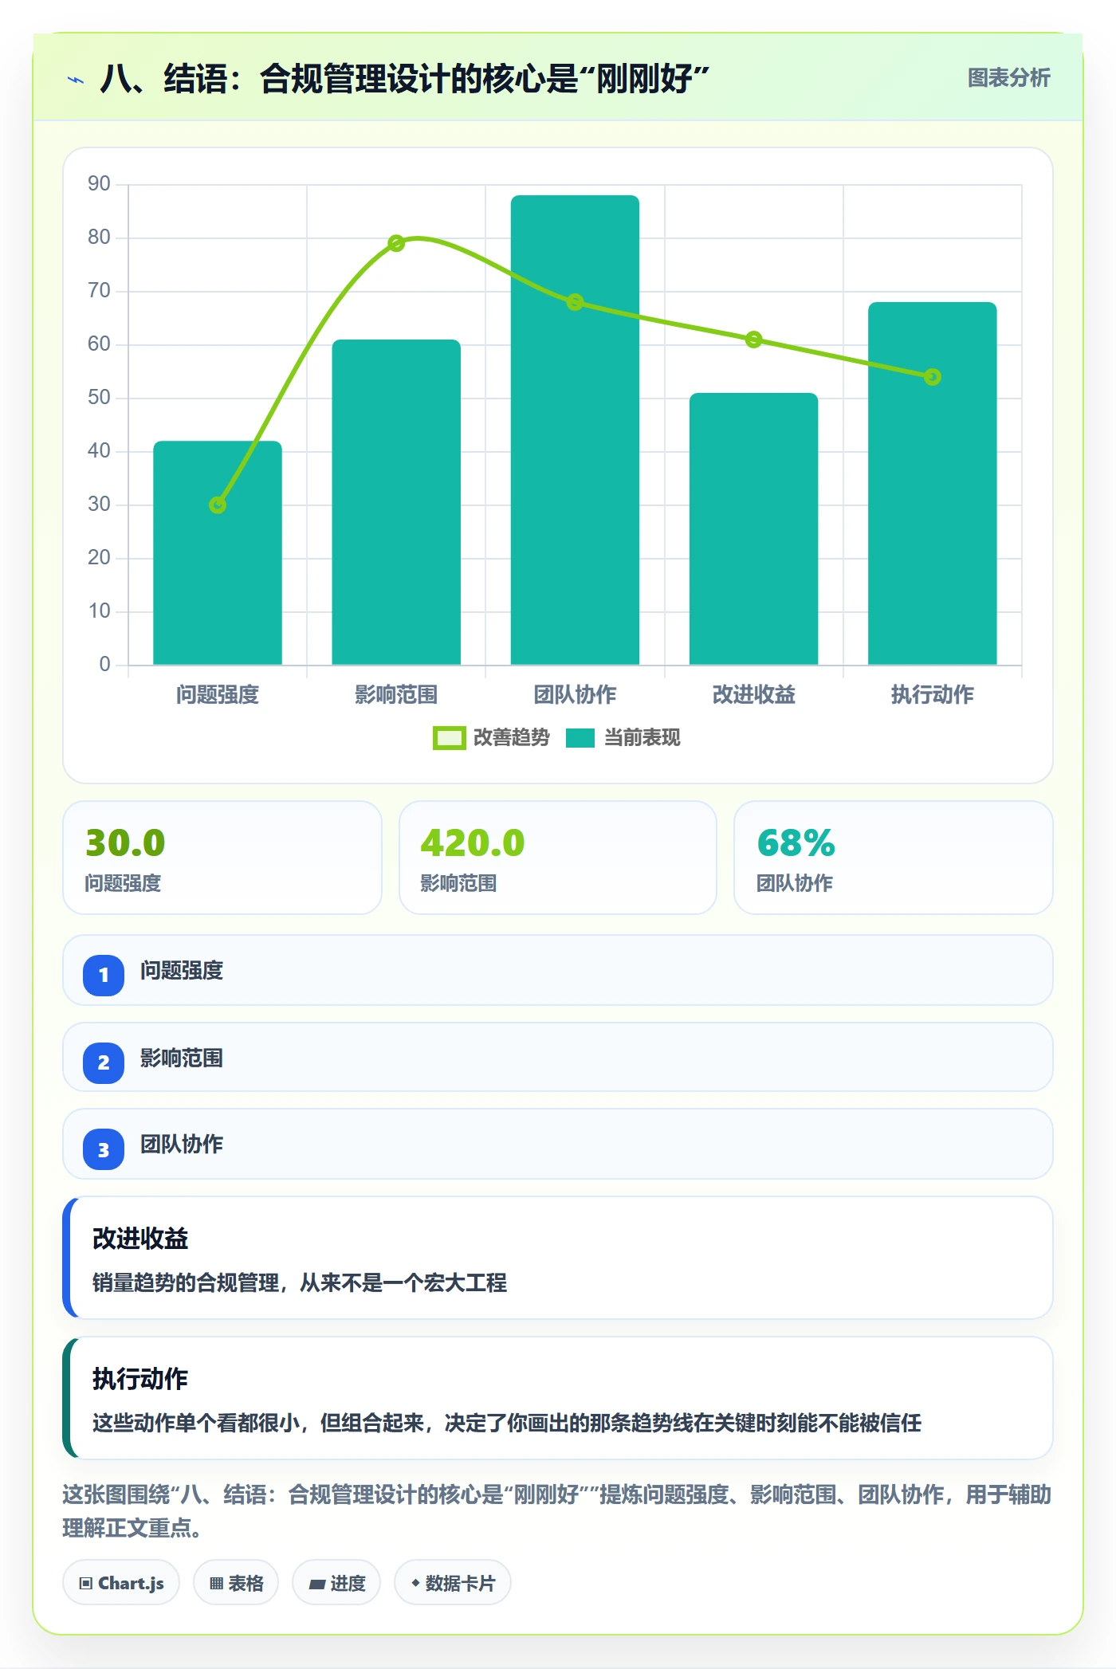Click the 团队协作 text in list row 3
Viewport: 1116px width, 1669px height.
tap(182, 1145)
